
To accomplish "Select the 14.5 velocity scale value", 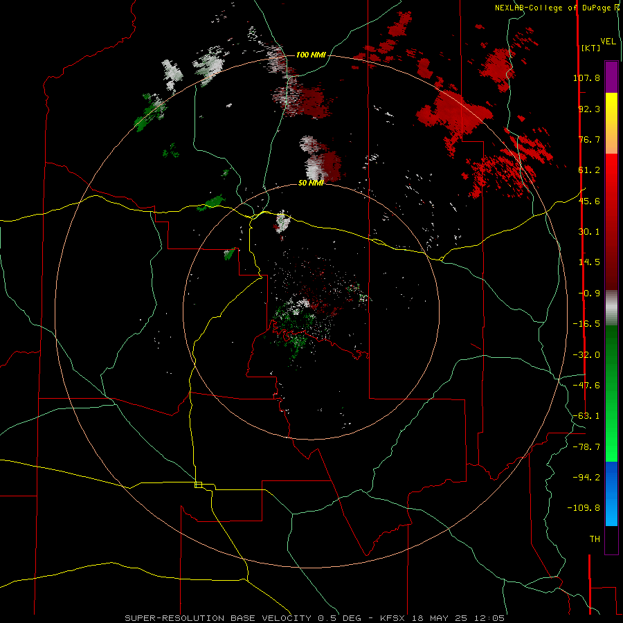I will point(589,262).
